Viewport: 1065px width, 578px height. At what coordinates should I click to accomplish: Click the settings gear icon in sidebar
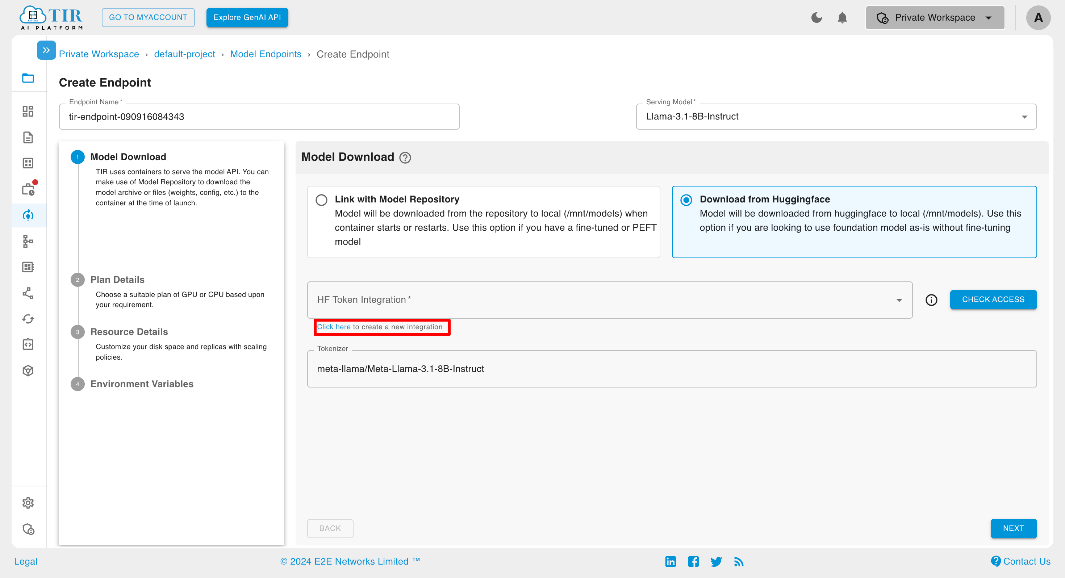pos(29,503)
